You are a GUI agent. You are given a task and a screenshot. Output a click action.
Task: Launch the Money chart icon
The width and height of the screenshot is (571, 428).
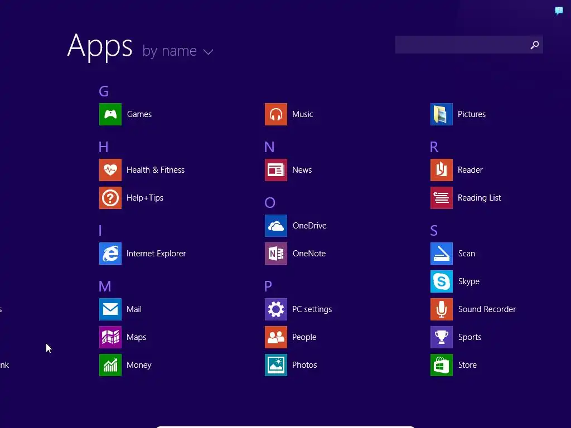point(110,365)
